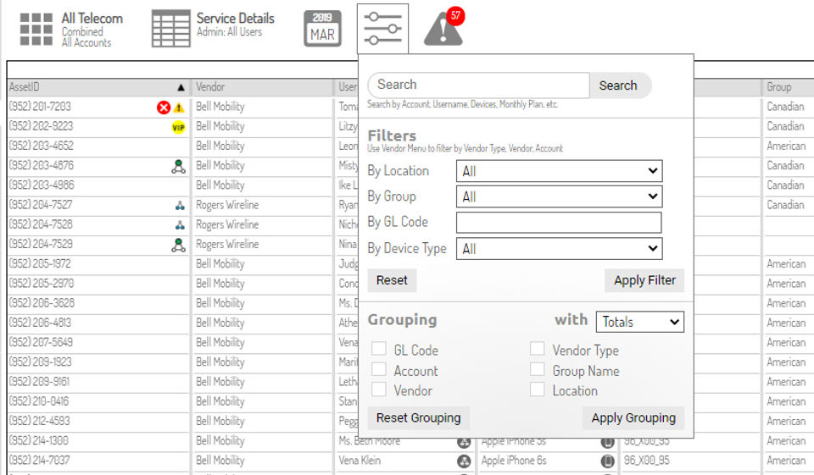Select asset (952) 214-7037
This screenshot has width=814, height=475.
[x=40, y=461]
